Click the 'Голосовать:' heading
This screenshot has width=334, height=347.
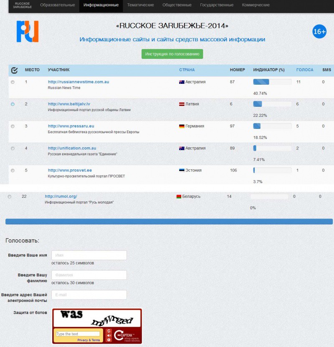coord(22,241)
